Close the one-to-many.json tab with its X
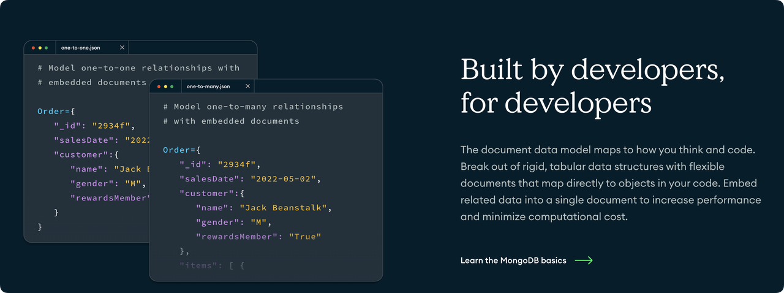The image size is (784, 293). point(247,86)
